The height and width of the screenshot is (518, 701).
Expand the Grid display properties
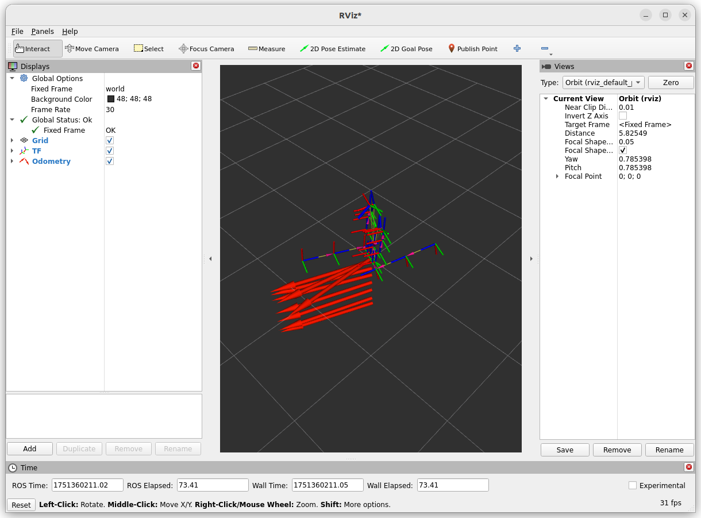(x=12, y=140)
